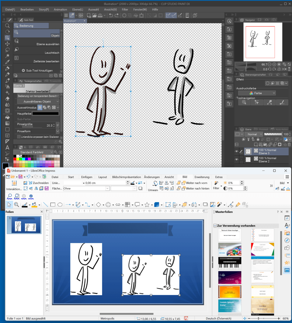The height and width of the screenshot is (323, 292).
Task: Select the Line drawing tool in Impress
Action: click(x=46, y=205)
